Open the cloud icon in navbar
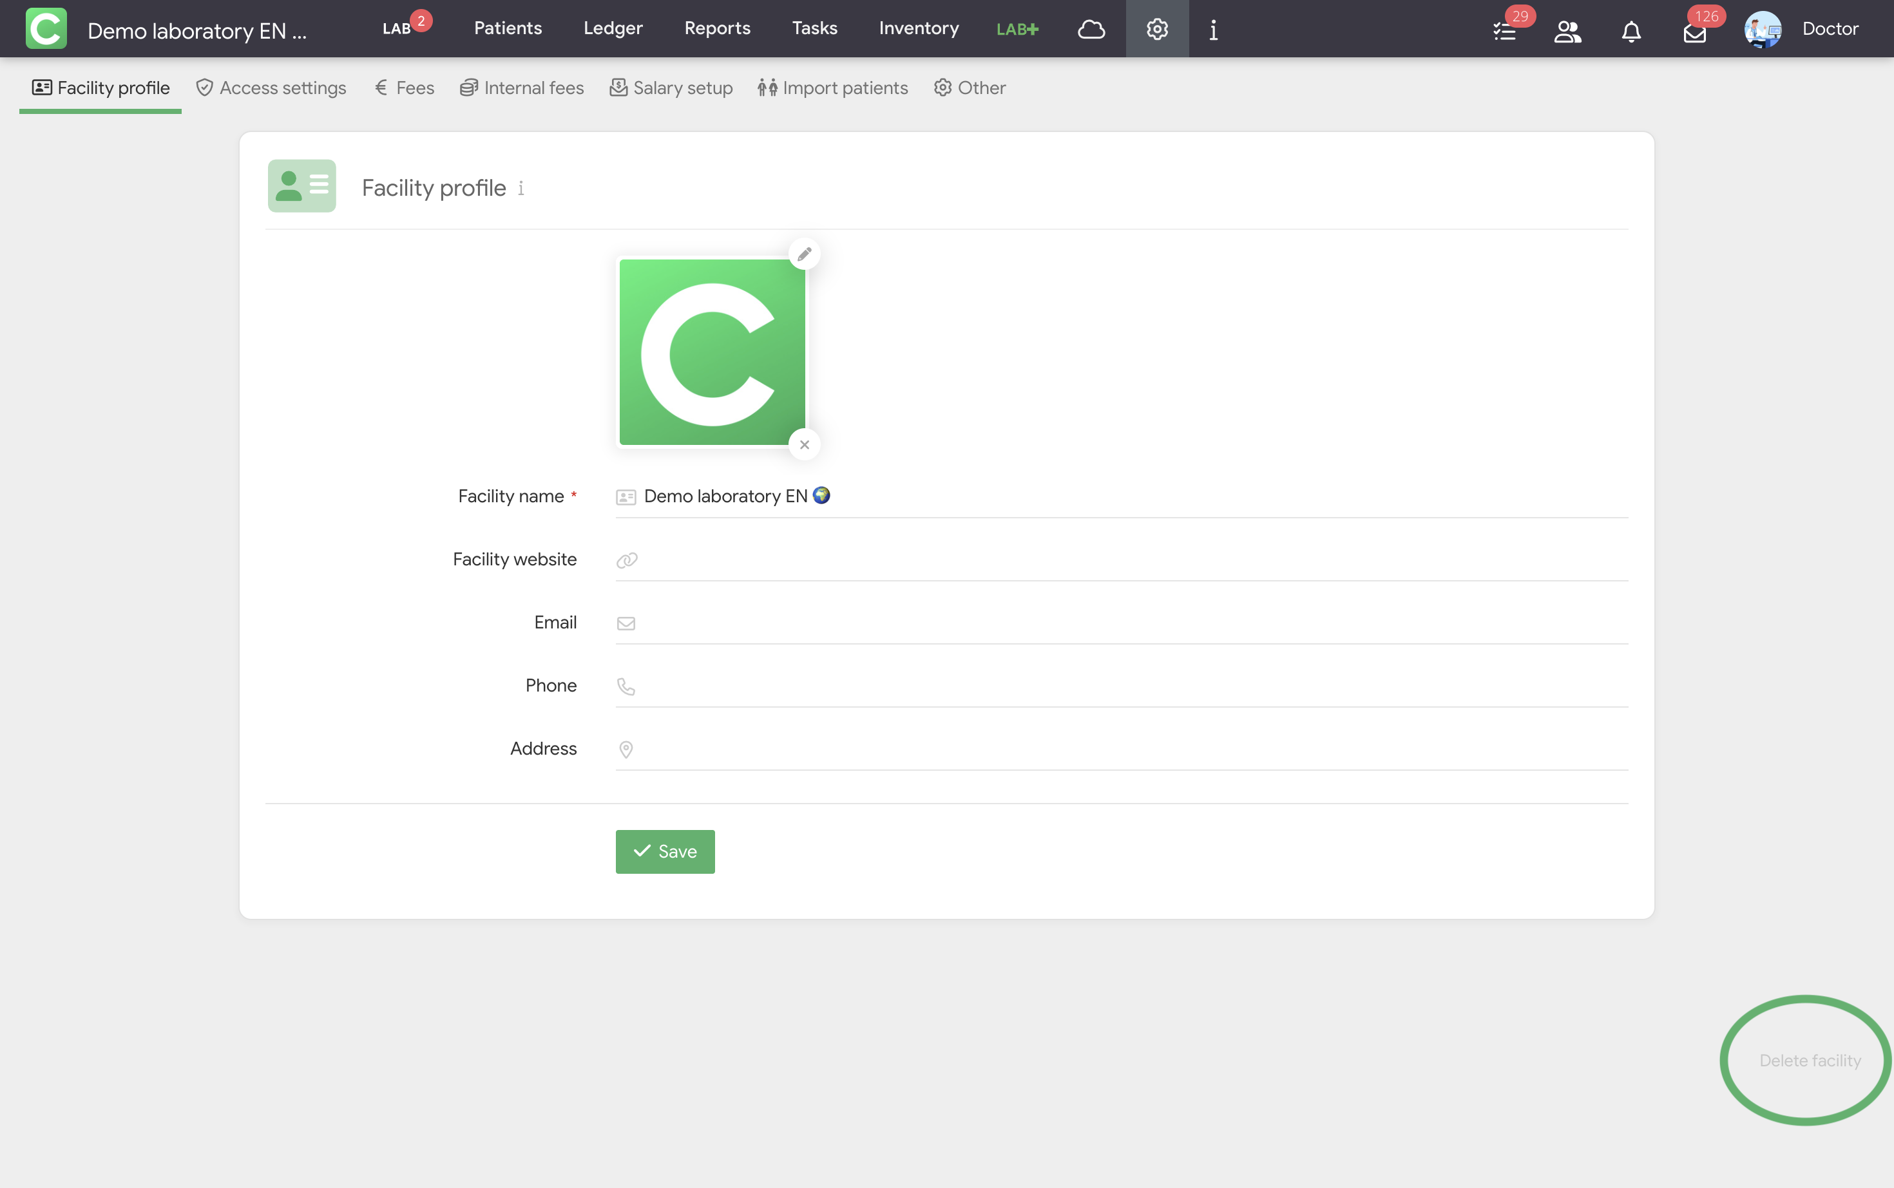This screenshot has height=1188, width=1894. [1091, 29]
